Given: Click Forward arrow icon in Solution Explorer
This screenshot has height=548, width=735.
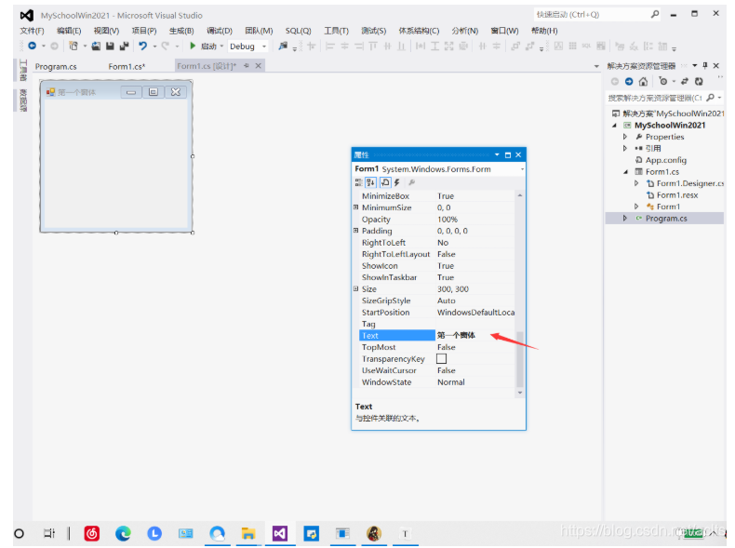Looking at the screenshot, I should pyautogui.click(x=629, y=82).
